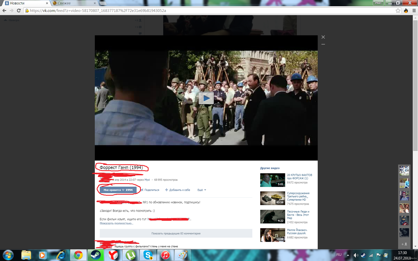The height and width of the screenshot is (261, 418).
Task: Open Windows Explorer from taskbar
Action: point(26,255)
